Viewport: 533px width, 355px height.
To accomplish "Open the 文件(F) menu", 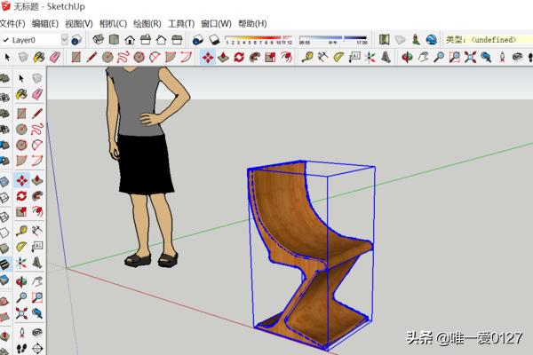I will pos(13,23).
